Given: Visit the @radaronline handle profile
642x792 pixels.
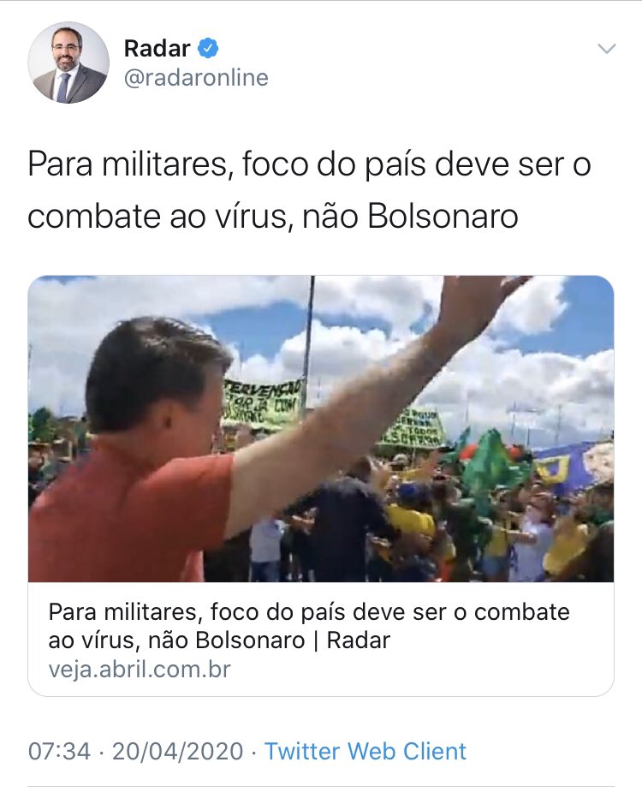Looking at the screenshot, I should (x=196, y=78).
